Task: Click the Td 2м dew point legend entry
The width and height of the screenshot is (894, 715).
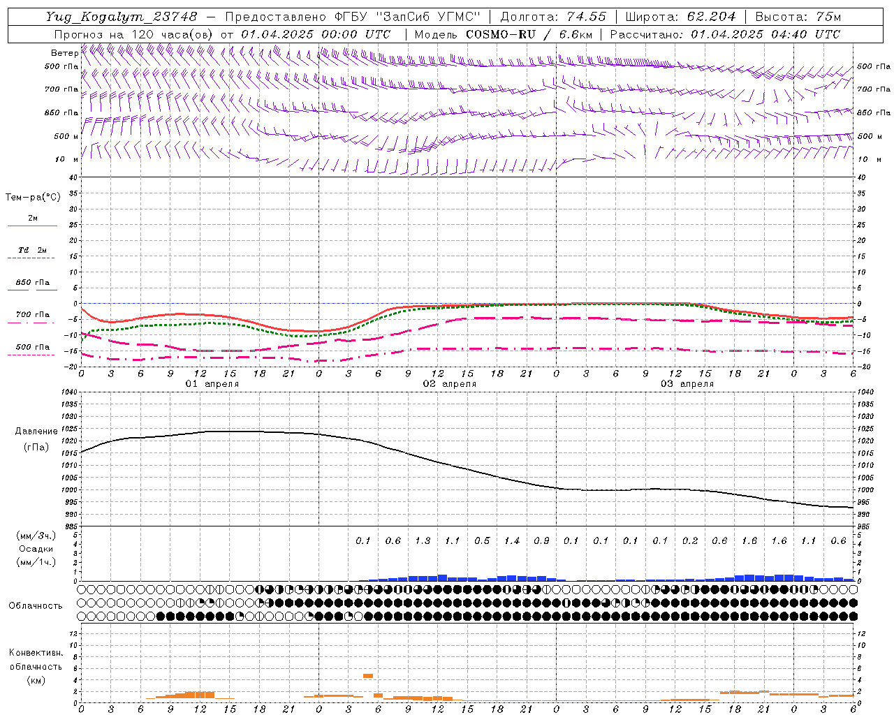Action: pyautogui.click(x=33, y=250)
